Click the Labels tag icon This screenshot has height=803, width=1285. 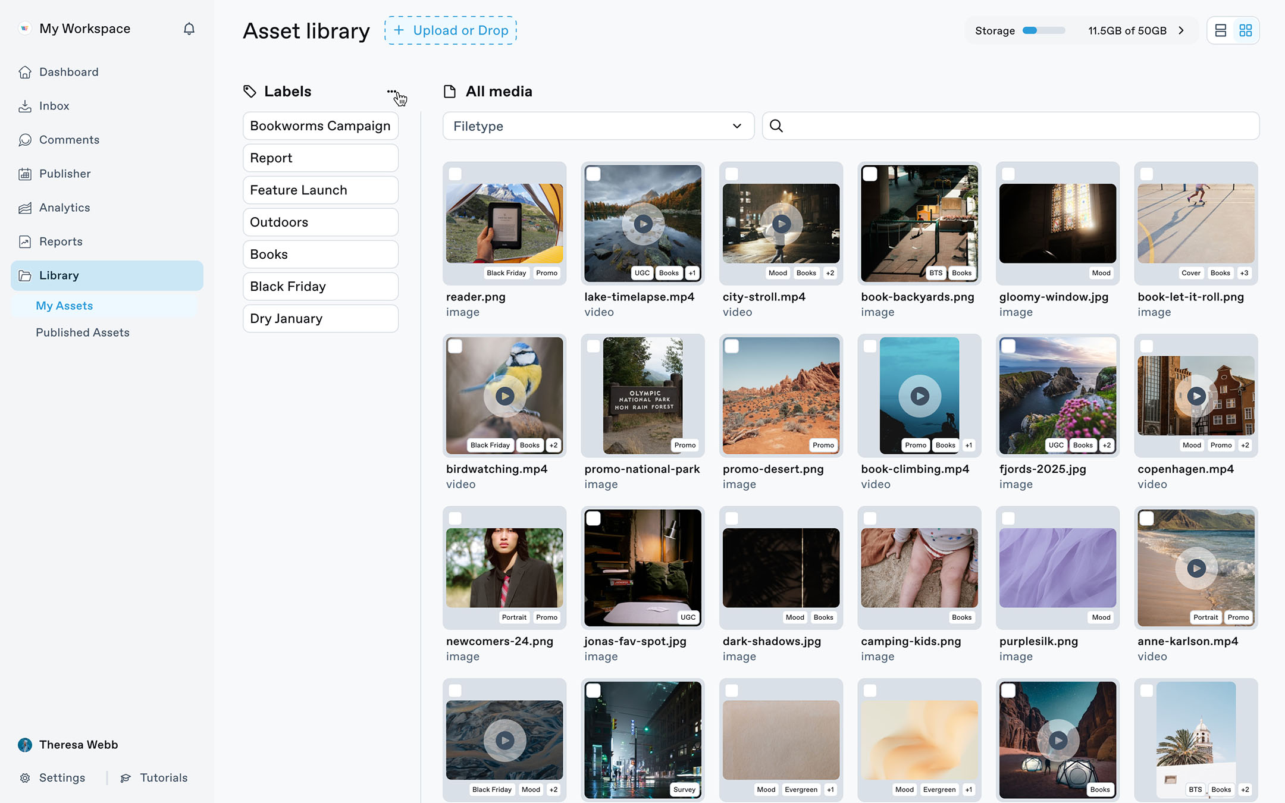click(250, 91)
